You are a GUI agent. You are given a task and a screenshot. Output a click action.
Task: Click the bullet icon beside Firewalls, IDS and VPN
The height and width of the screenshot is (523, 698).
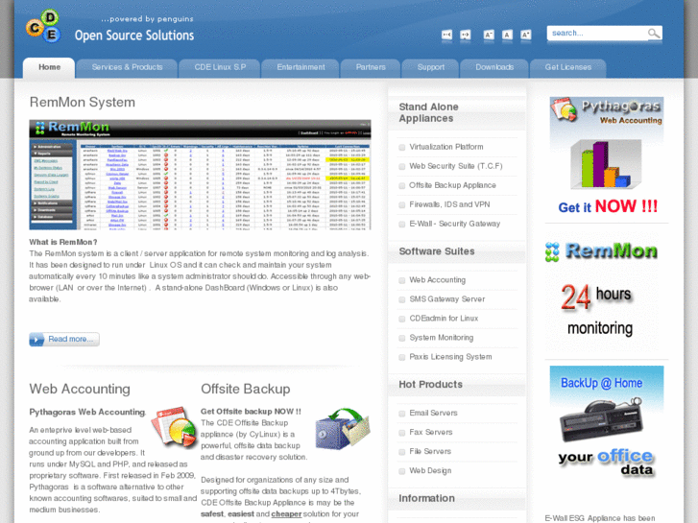(402, 204)
